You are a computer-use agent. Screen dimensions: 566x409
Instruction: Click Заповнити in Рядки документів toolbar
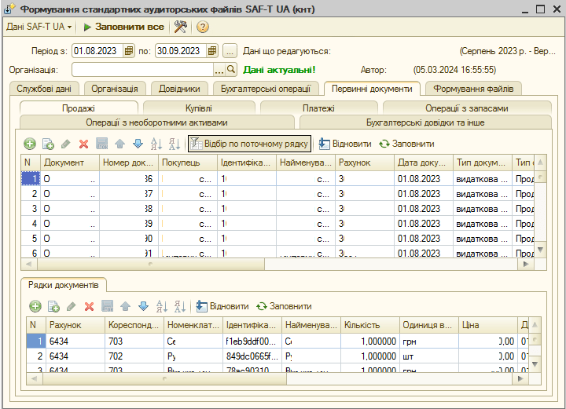click(x=284, y=306)
